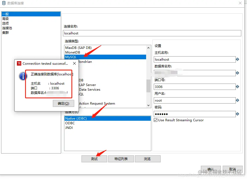
Task: Select Native (JDBC) access method
Action: pyautogui.click(x=108, y=119)
